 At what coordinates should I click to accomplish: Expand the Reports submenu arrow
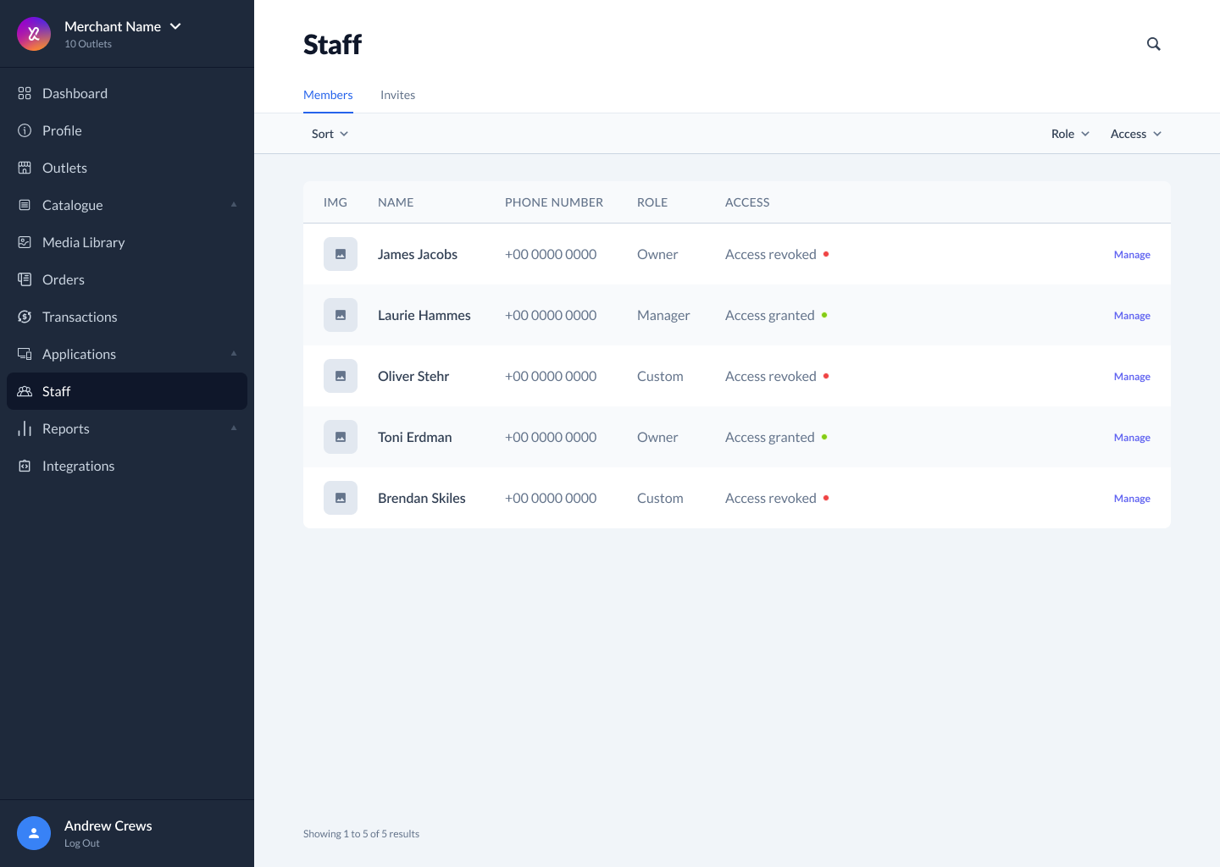[234, 428]
